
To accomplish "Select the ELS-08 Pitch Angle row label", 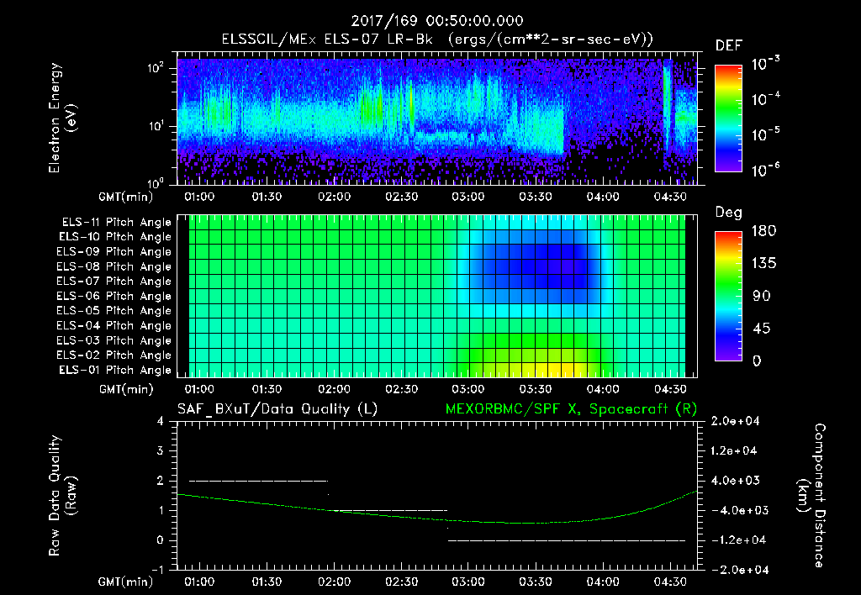I will pos(114,266).
